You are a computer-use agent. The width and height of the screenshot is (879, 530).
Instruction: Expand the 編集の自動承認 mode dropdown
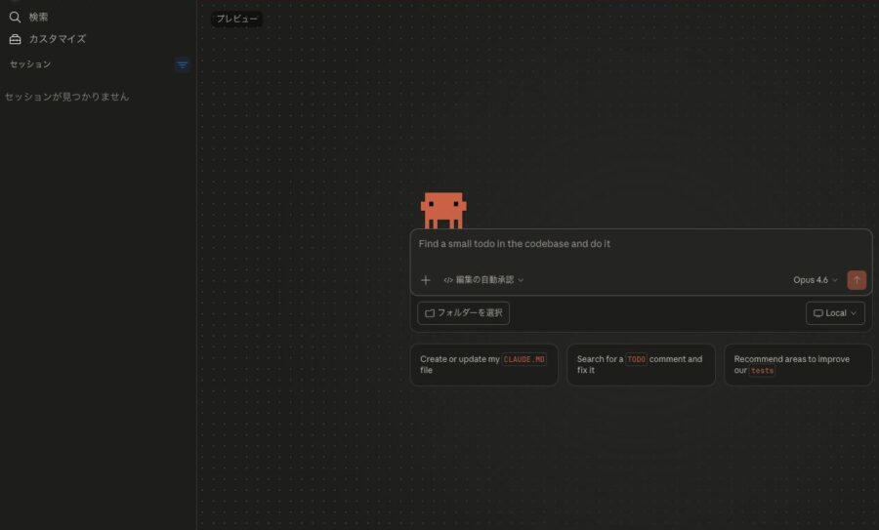click(521, 280)
